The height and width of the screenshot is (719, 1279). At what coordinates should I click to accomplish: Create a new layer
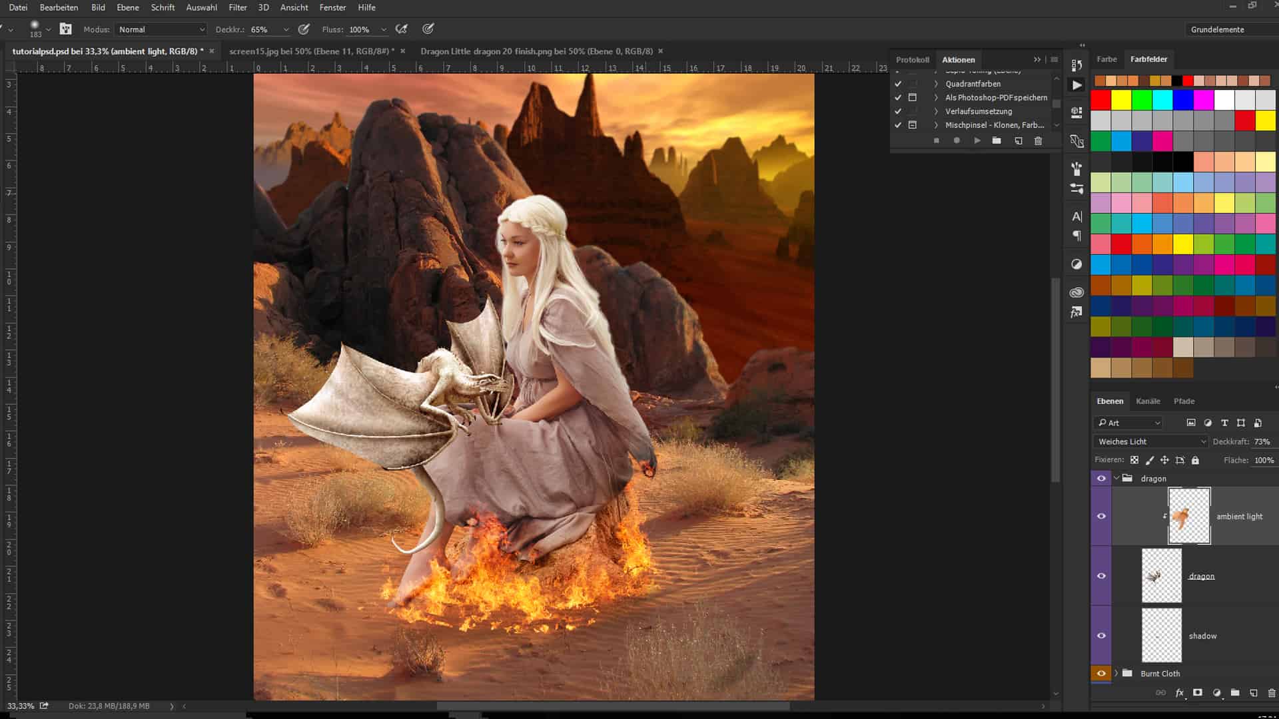[1254, 693]
